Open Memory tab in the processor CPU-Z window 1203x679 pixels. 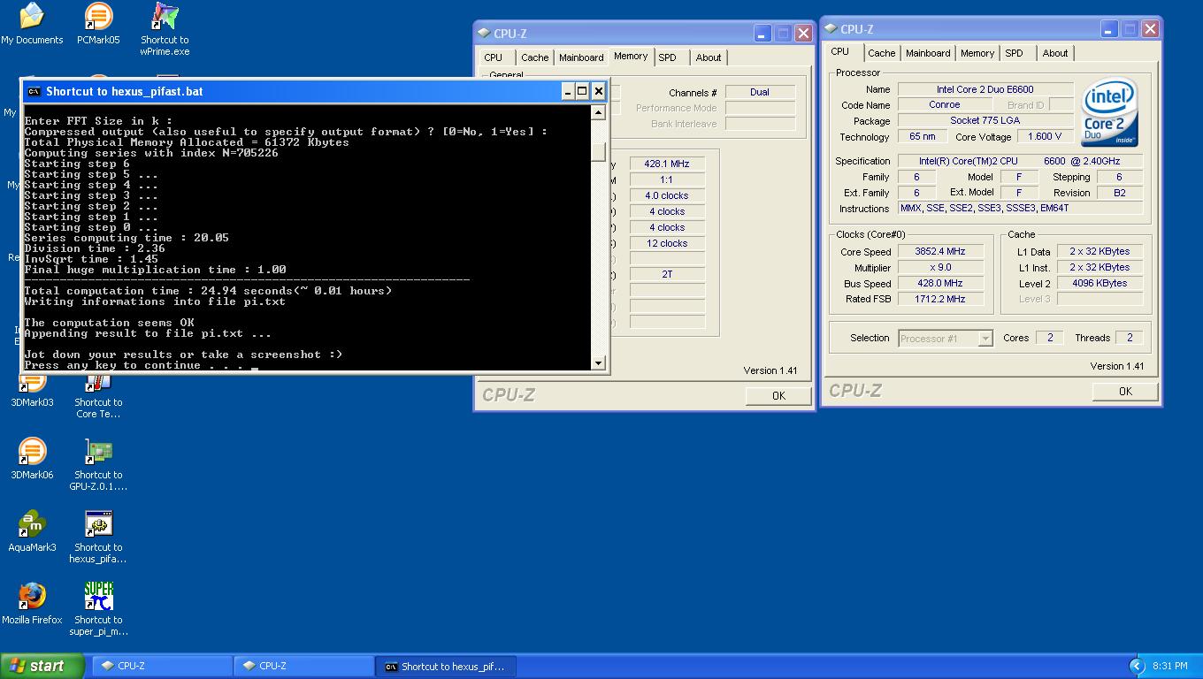click(977, 53)
